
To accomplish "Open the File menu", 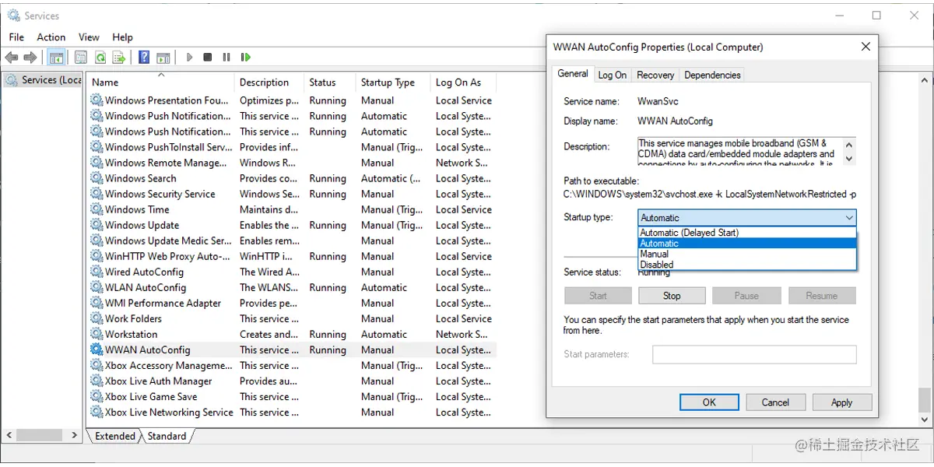I will point(16,37).
